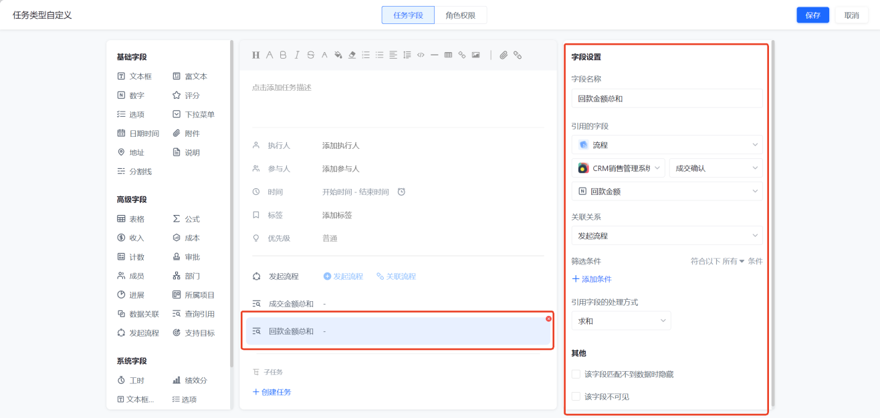This screenshot has height=418, width=880.
Task: Check 该字段不可见 option
Action: (x=576, y=397)
